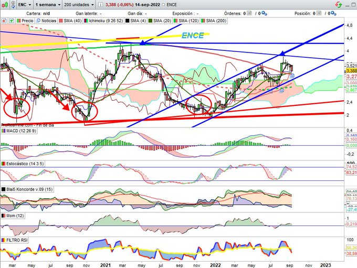Click the red-green trading arrows icon
The height and width of the screenshot is (268, 357).
[339, 5]
